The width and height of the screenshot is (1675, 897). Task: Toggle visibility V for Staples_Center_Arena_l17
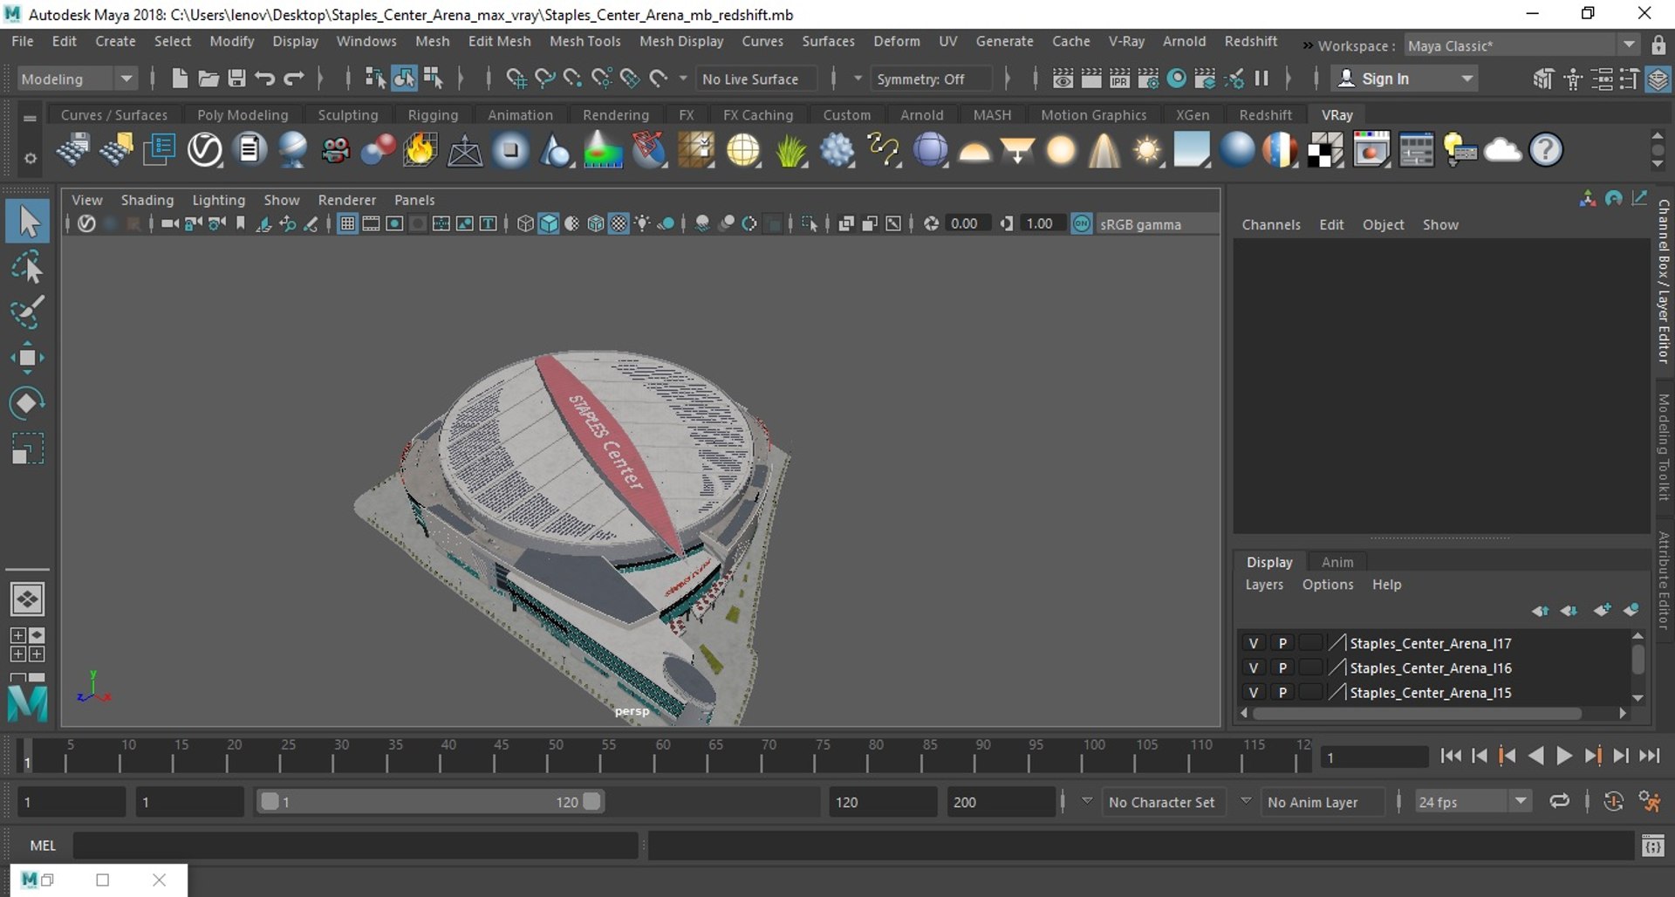coord(1254,643)
